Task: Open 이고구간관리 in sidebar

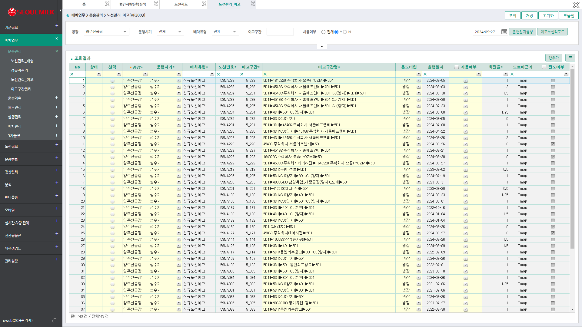Action: (21, 89)
